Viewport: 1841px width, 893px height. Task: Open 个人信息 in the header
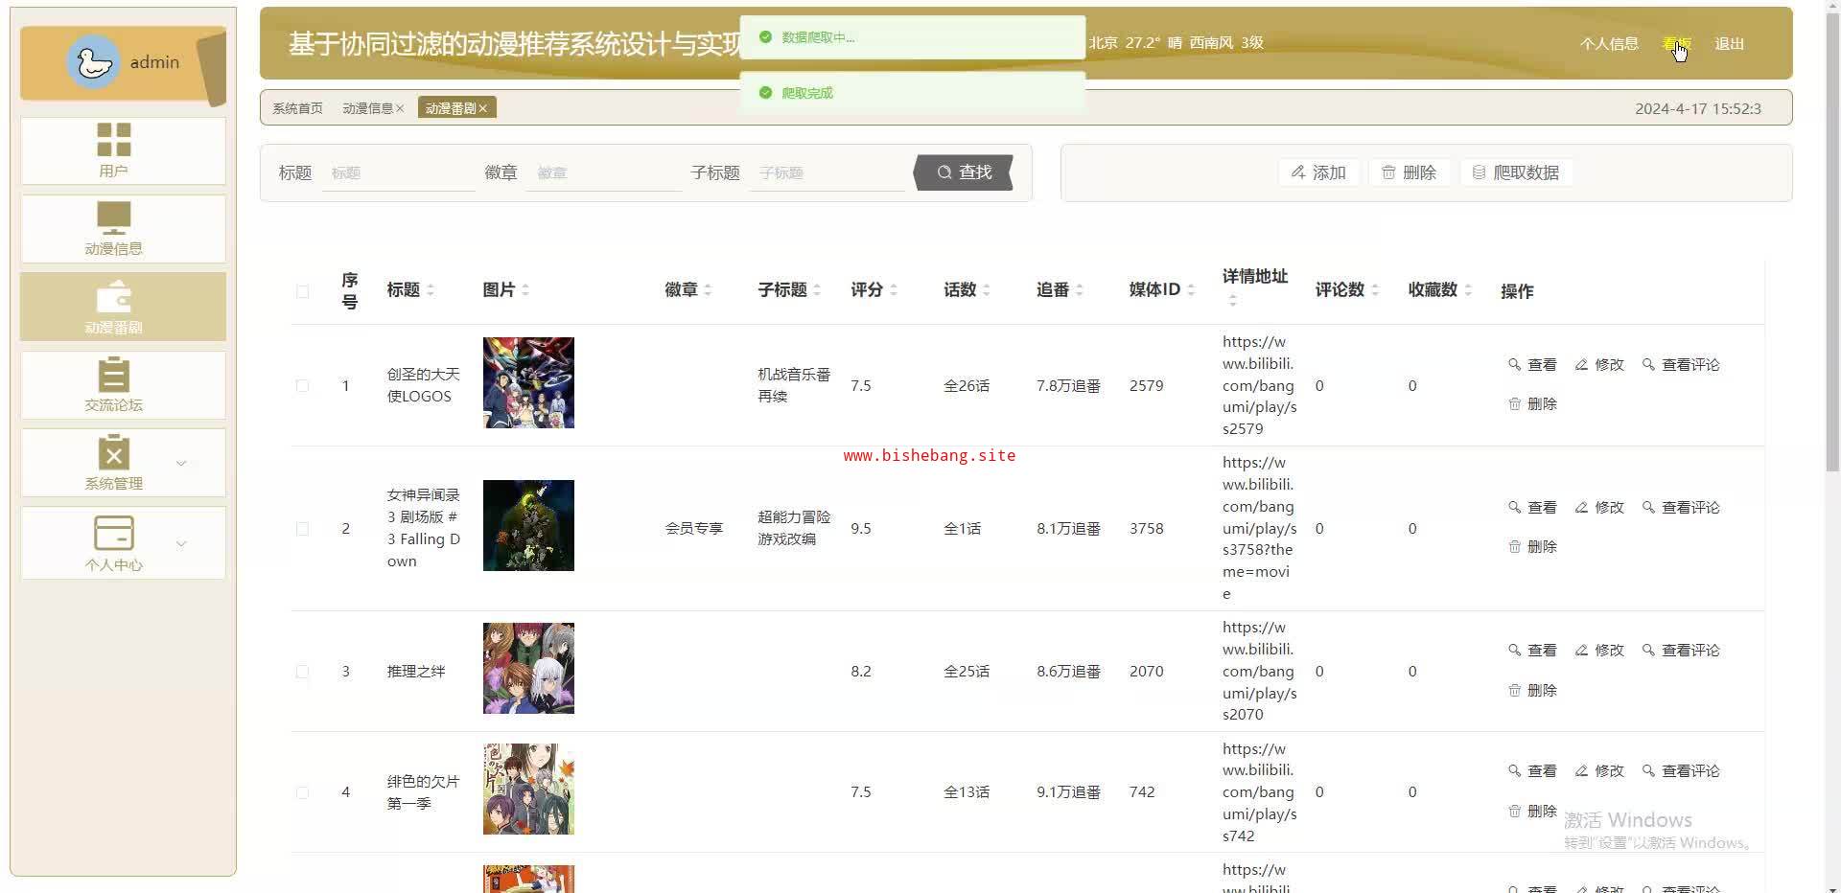[x=1609, y=44]
